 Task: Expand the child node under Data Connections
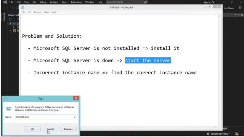(14, 27)
